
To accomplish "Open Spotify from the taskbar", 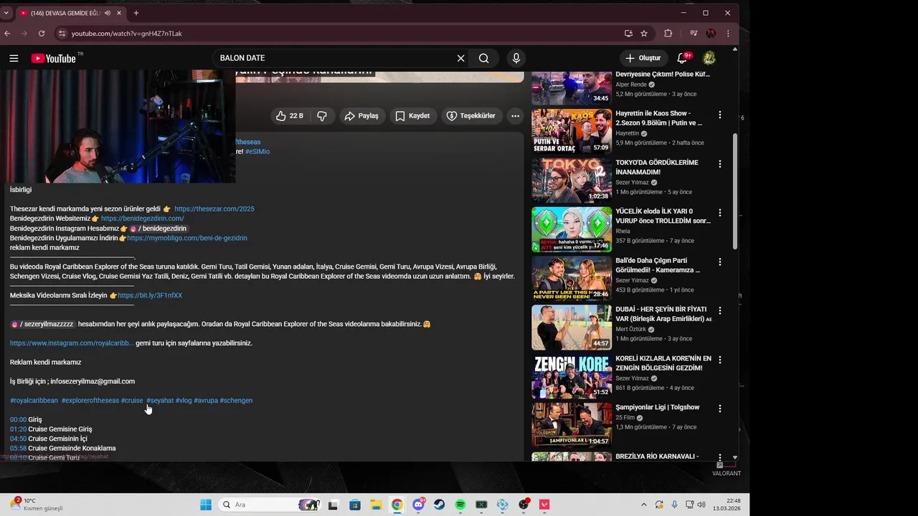I will [460, 505].
